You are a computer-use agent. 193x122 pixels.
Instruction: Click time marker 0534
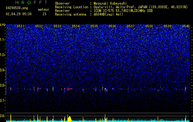[76, 26]
